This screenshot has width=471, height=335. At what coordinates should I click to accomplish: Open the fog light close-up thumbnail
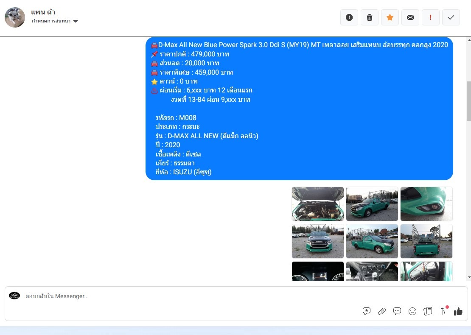[x=426, y=204]
